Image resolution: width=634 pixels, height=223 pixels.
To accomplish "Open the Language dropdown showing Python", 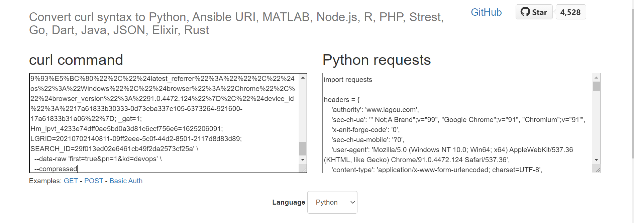I will click(x=332, y=202).
